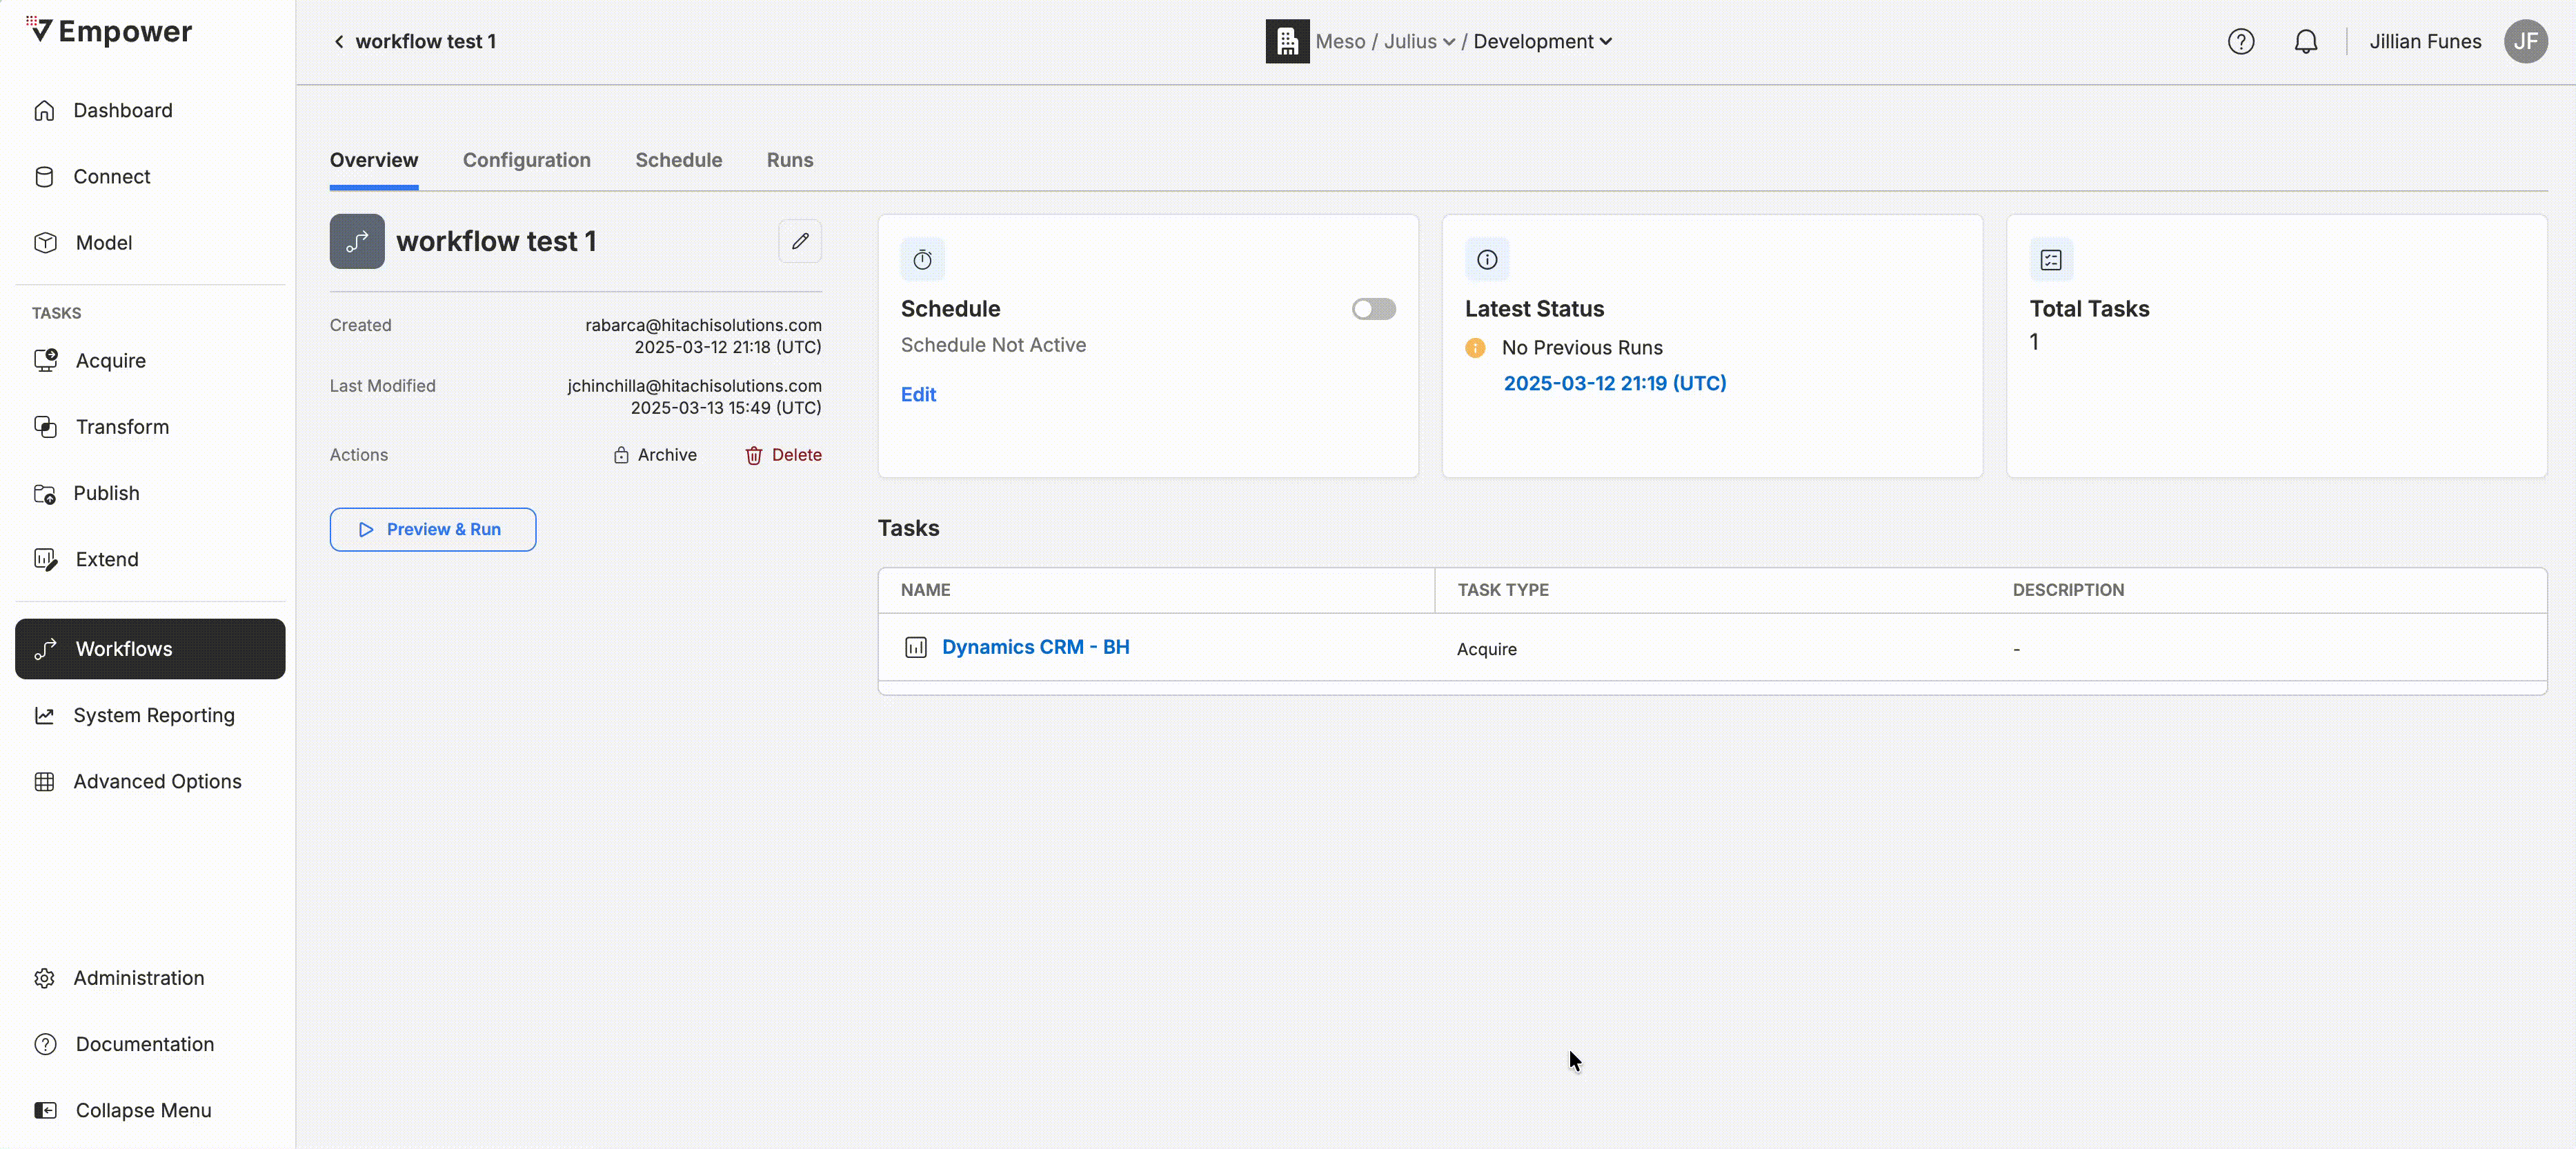Open notifications bell icon
This screenshot has width=2576, height=1149.
click(2305, 42)
